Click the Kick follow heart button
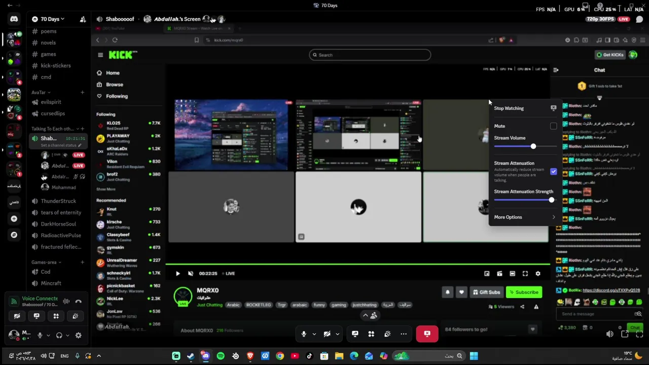Screen dimensions: 649x365 point(461,292)
